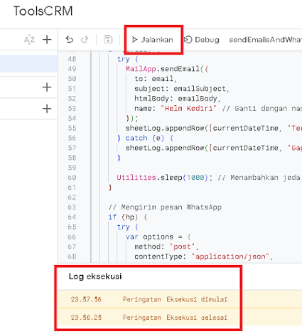The height and width of the screenshot is (334, 302).
Task: Click the "Helm Kediri" string literal
Action: pyautogui.click(x=188, y=109)
